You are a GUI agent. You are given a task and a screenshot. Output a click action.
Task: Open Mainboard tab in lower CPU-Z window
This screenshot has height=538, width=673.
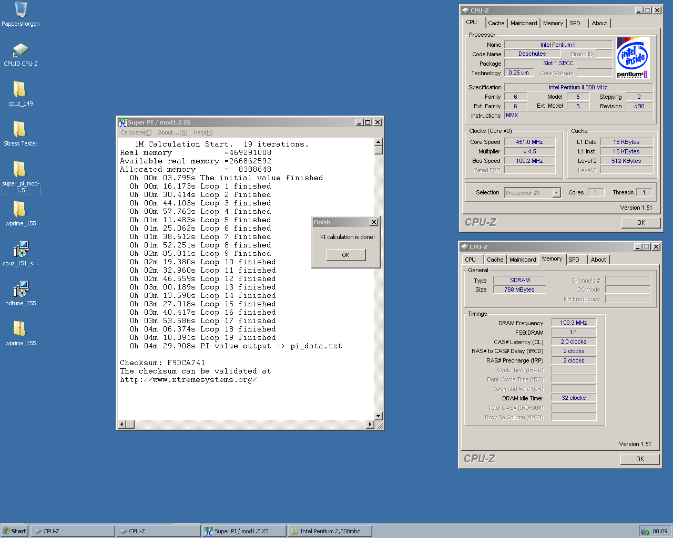click(523, 260)
